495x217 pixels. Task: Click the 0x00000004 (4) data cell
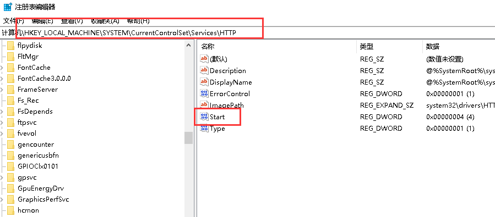(450, 117)
